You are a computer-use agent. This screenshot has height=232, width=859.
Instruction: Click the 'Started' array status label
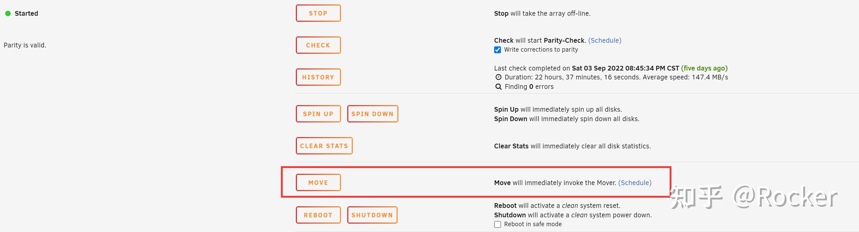[26, 13]
